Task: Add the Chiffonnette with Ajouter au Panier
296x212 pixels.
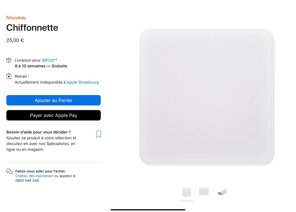Action: (53, 100)
